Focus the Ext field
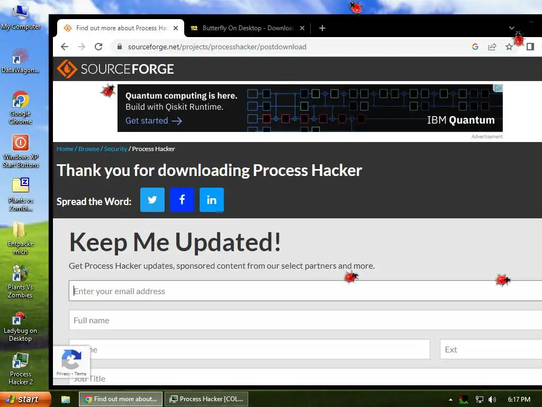Viewport: 542px width, 407px height. pos(491,349)
